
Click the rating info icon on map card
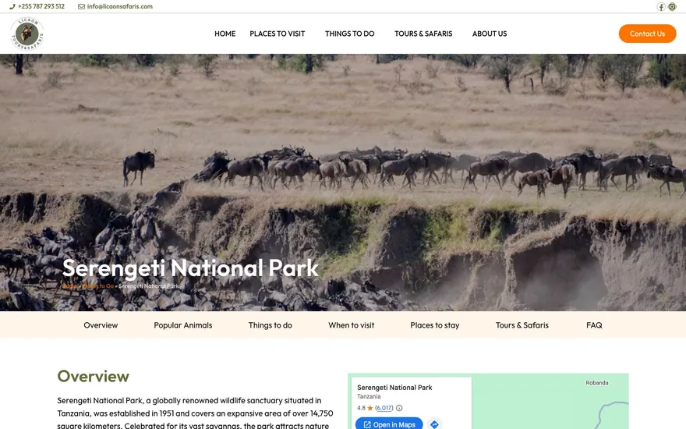pyautogui.click(x=399, y=408)
